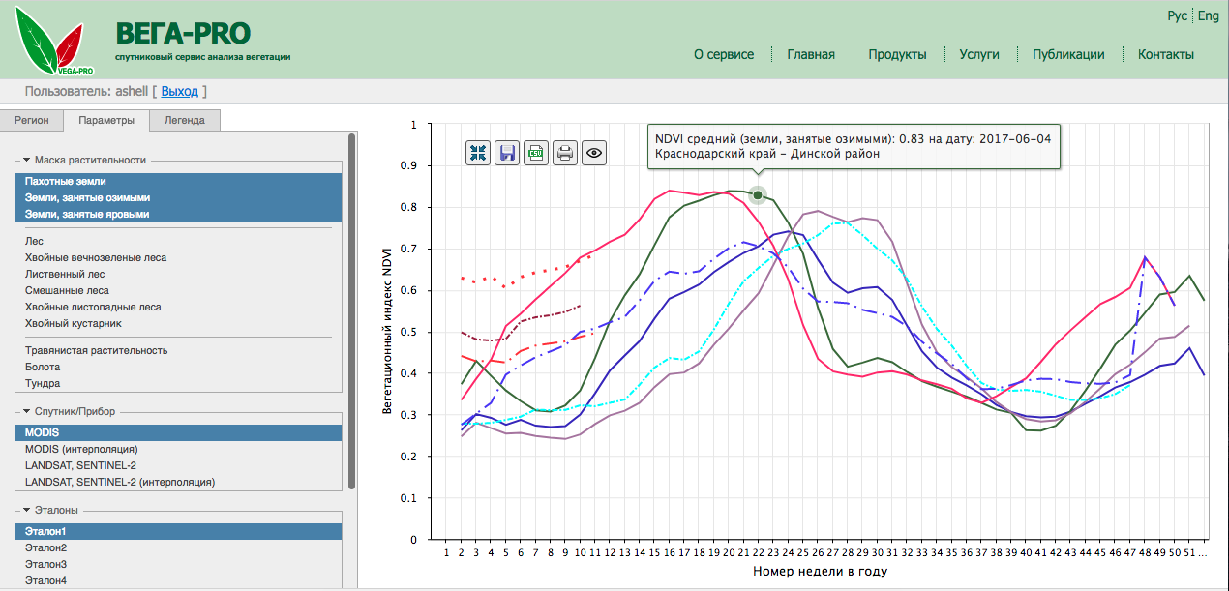Open the Продукты menu item
The image size is (1229, 591).
[x=897, y=54]
